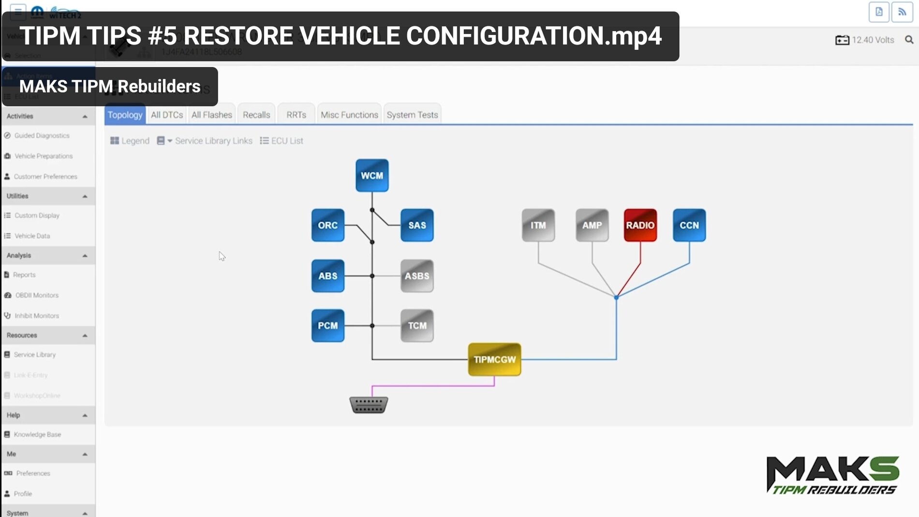Select the grey TCM module node
Image resolution: width=919 pixels, height=517 pixels.
tap(417, 326)
